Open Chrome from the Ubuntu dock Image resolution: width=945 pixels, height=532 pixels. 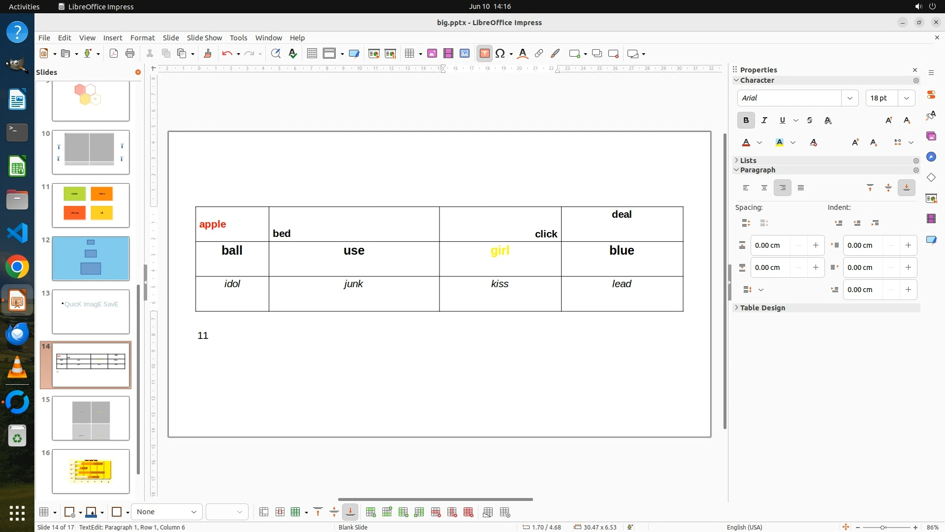click(x=17, y=267)
